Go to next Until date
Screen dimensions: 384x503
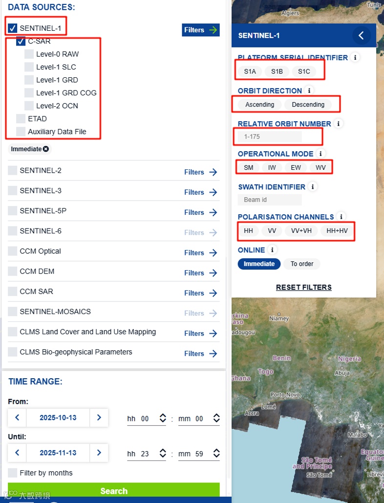tap(99, 453)
